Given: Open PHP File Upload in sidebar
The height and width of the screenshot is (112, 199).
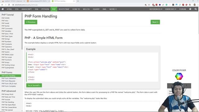Looking at the screenshot, I should 7,110.
